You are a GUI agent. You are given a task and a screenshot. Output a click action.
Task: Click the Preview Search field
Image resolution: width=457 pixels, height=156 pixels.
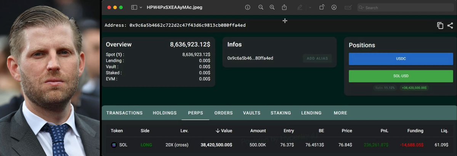coord(405,8)
